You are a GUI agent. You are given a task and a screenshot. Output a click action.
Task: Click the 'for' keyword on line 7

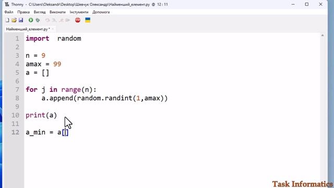pos(31,90)
